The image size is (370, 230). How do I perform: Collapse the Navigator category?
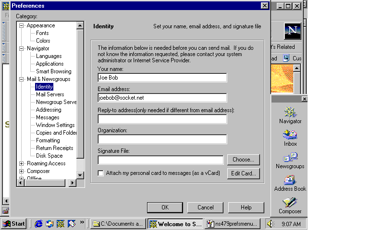[22, 48]
